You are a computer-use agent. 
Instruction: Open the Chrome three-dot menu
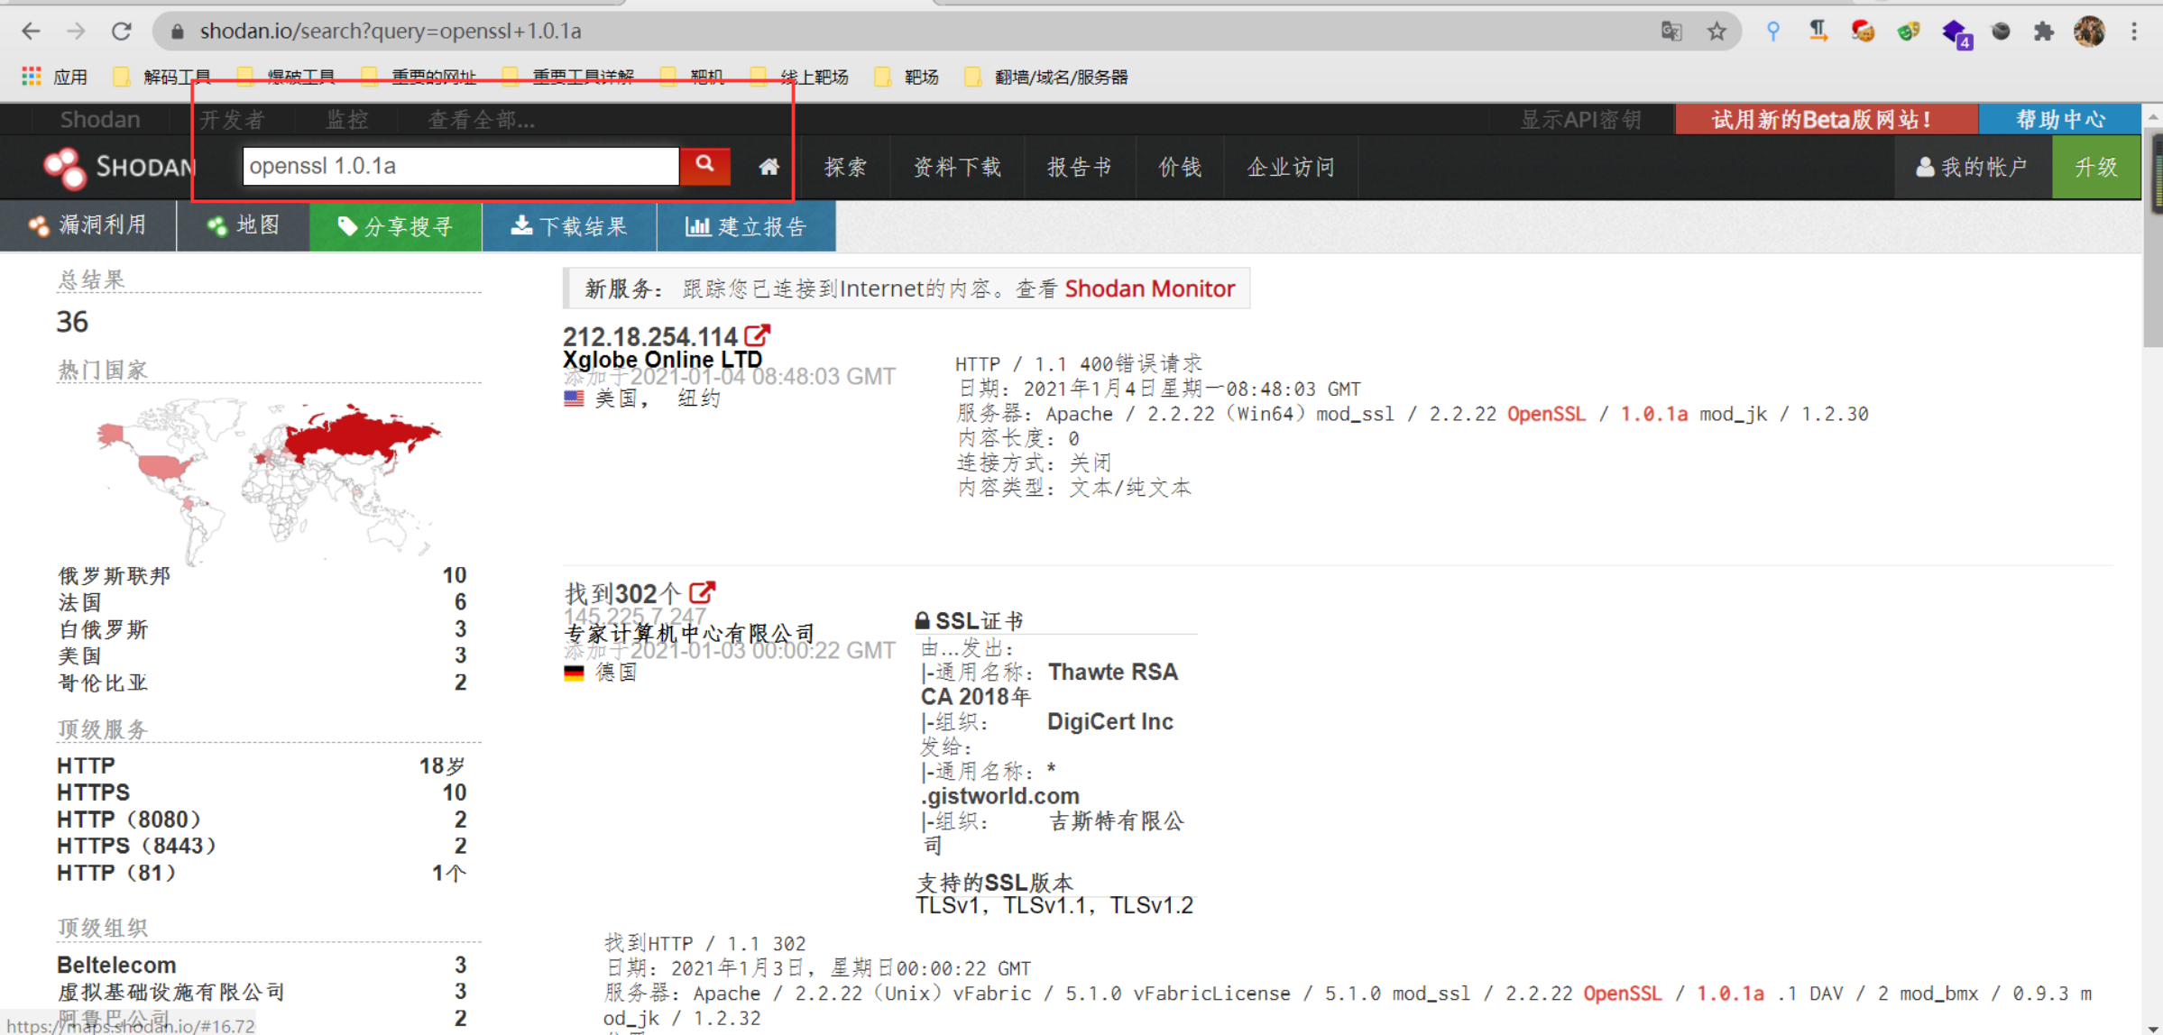pyautogui.click(x=2134, y=32)
